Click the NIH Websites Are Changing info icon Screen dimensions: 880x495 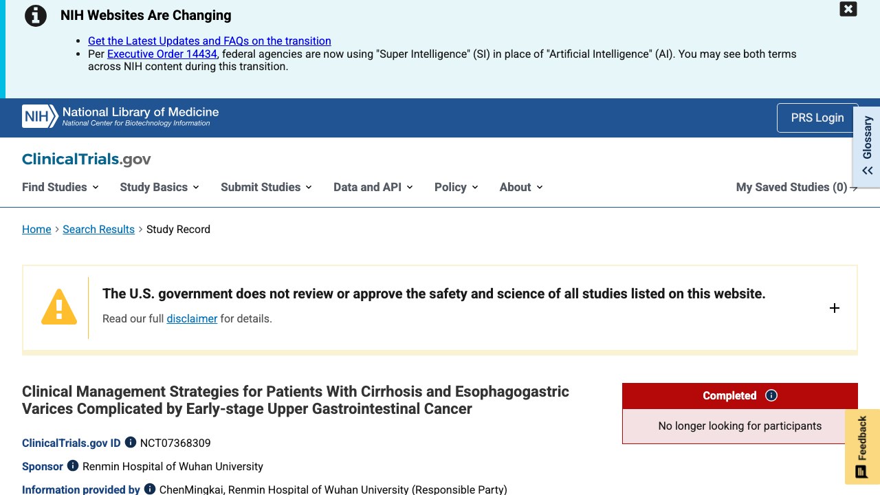pyautogui.click(x=35, y=15)
